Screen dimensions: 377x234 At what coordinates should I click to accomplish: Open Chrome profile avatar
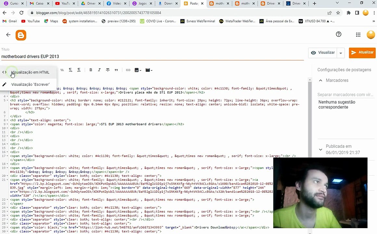(365, 13)
